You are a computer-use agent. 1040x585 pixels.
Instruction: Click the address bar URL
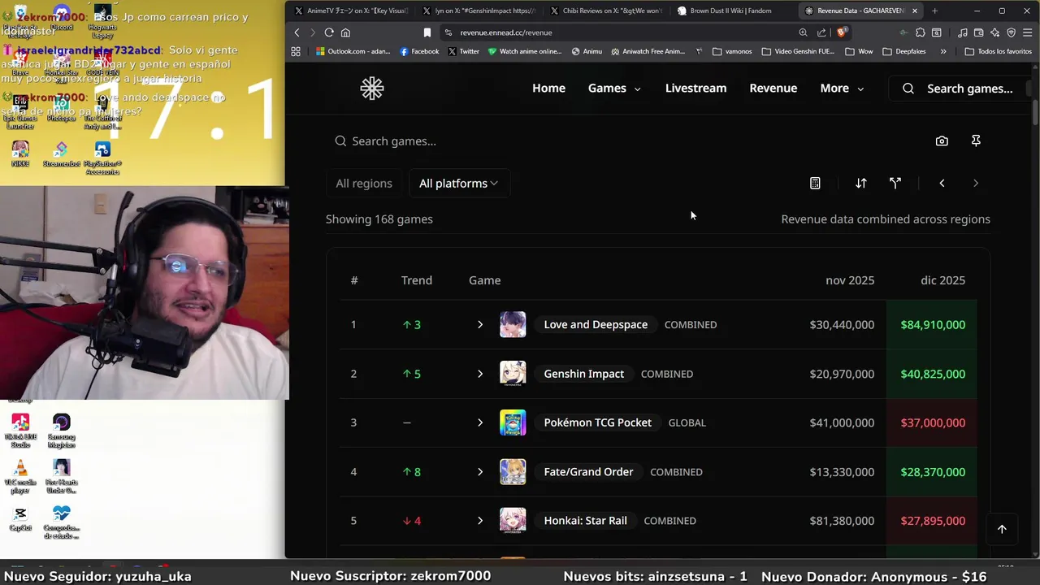[x=505, y=32]
